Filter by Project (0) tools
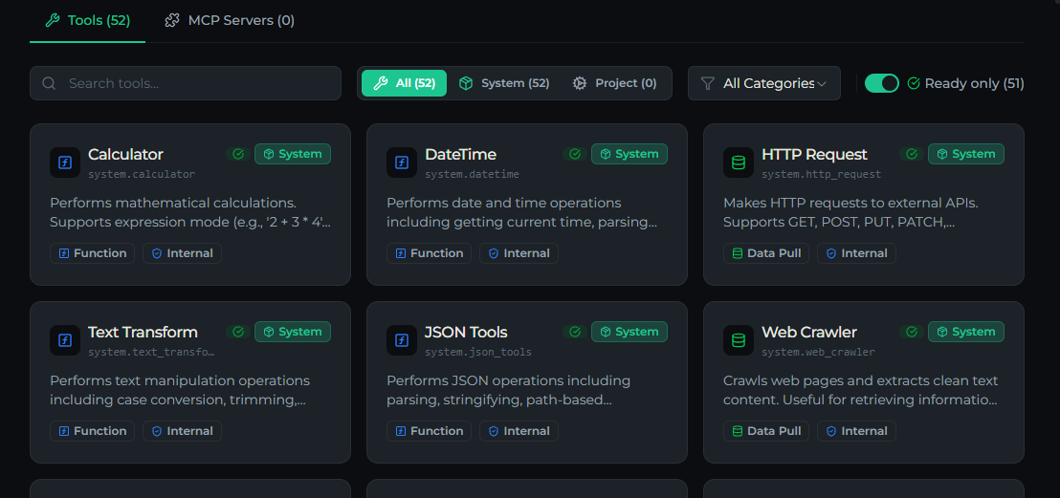This screenshot has height=498, width=1060. [614, 83]
